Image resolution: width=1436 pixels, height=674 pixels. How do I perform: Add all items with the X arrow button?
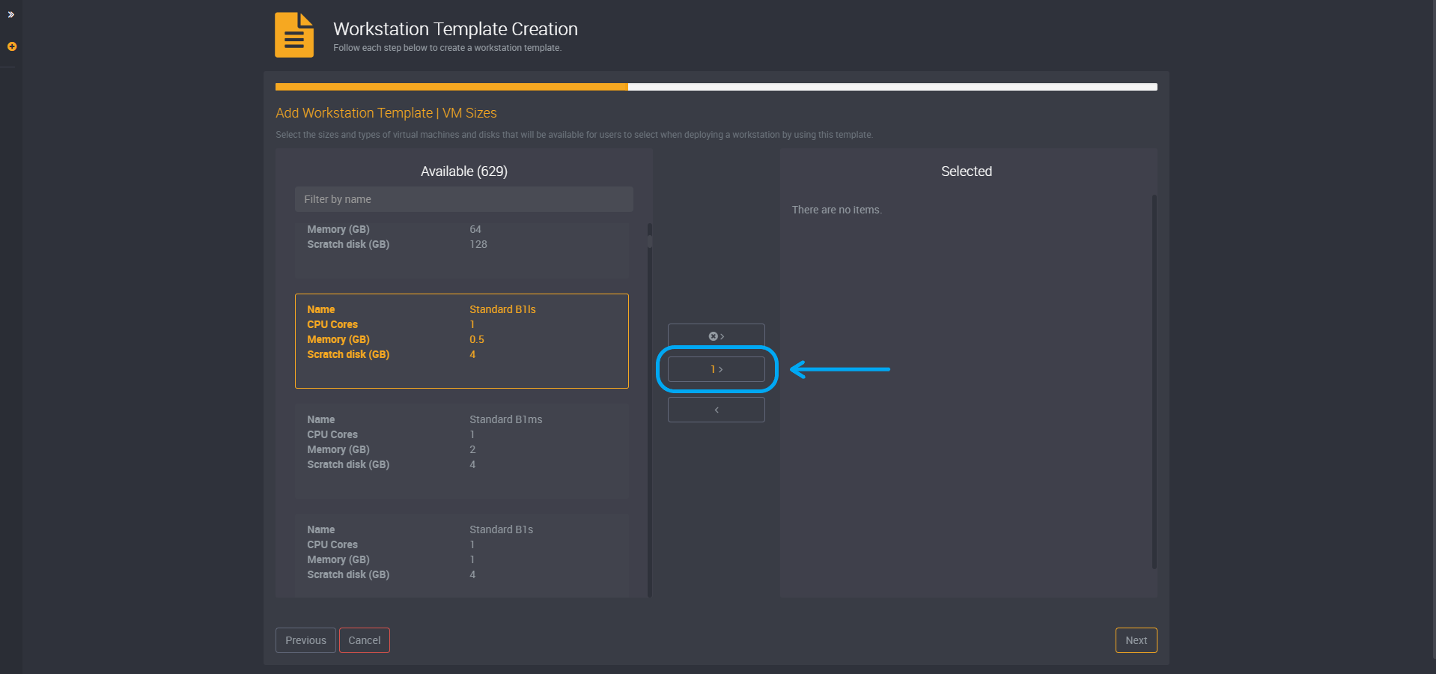click(717, 336)
